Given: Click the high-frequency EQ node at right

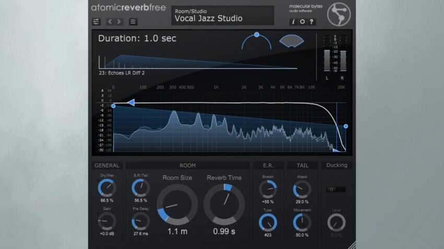Looking at the screenshot, I should pyautogui.click(x=346, y=126).
